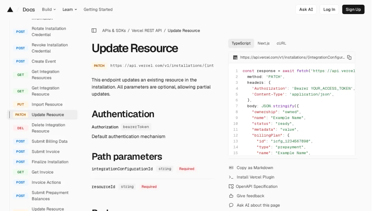Click the POST badge beside Create Event
The image size is (376, 211).
[x=21, y=61]
